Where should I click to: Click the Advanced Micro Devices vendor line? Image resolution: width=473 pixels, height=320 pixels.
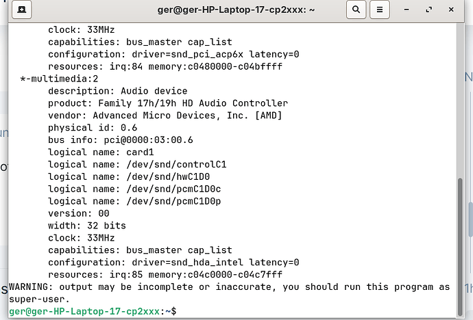point(165,116)
